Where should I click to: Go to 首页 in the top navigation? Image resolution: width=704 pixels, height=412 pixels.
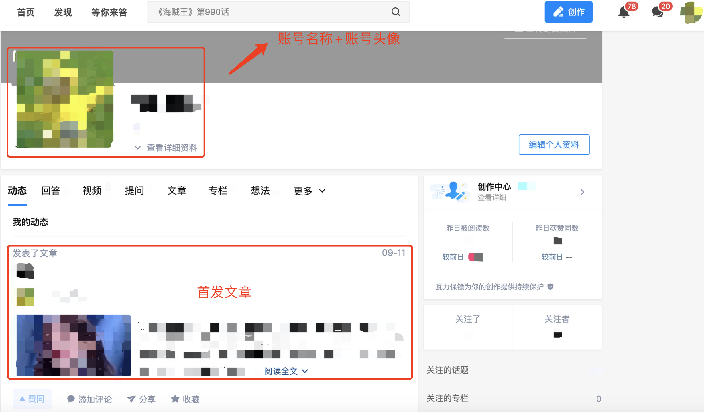(26, 12)
